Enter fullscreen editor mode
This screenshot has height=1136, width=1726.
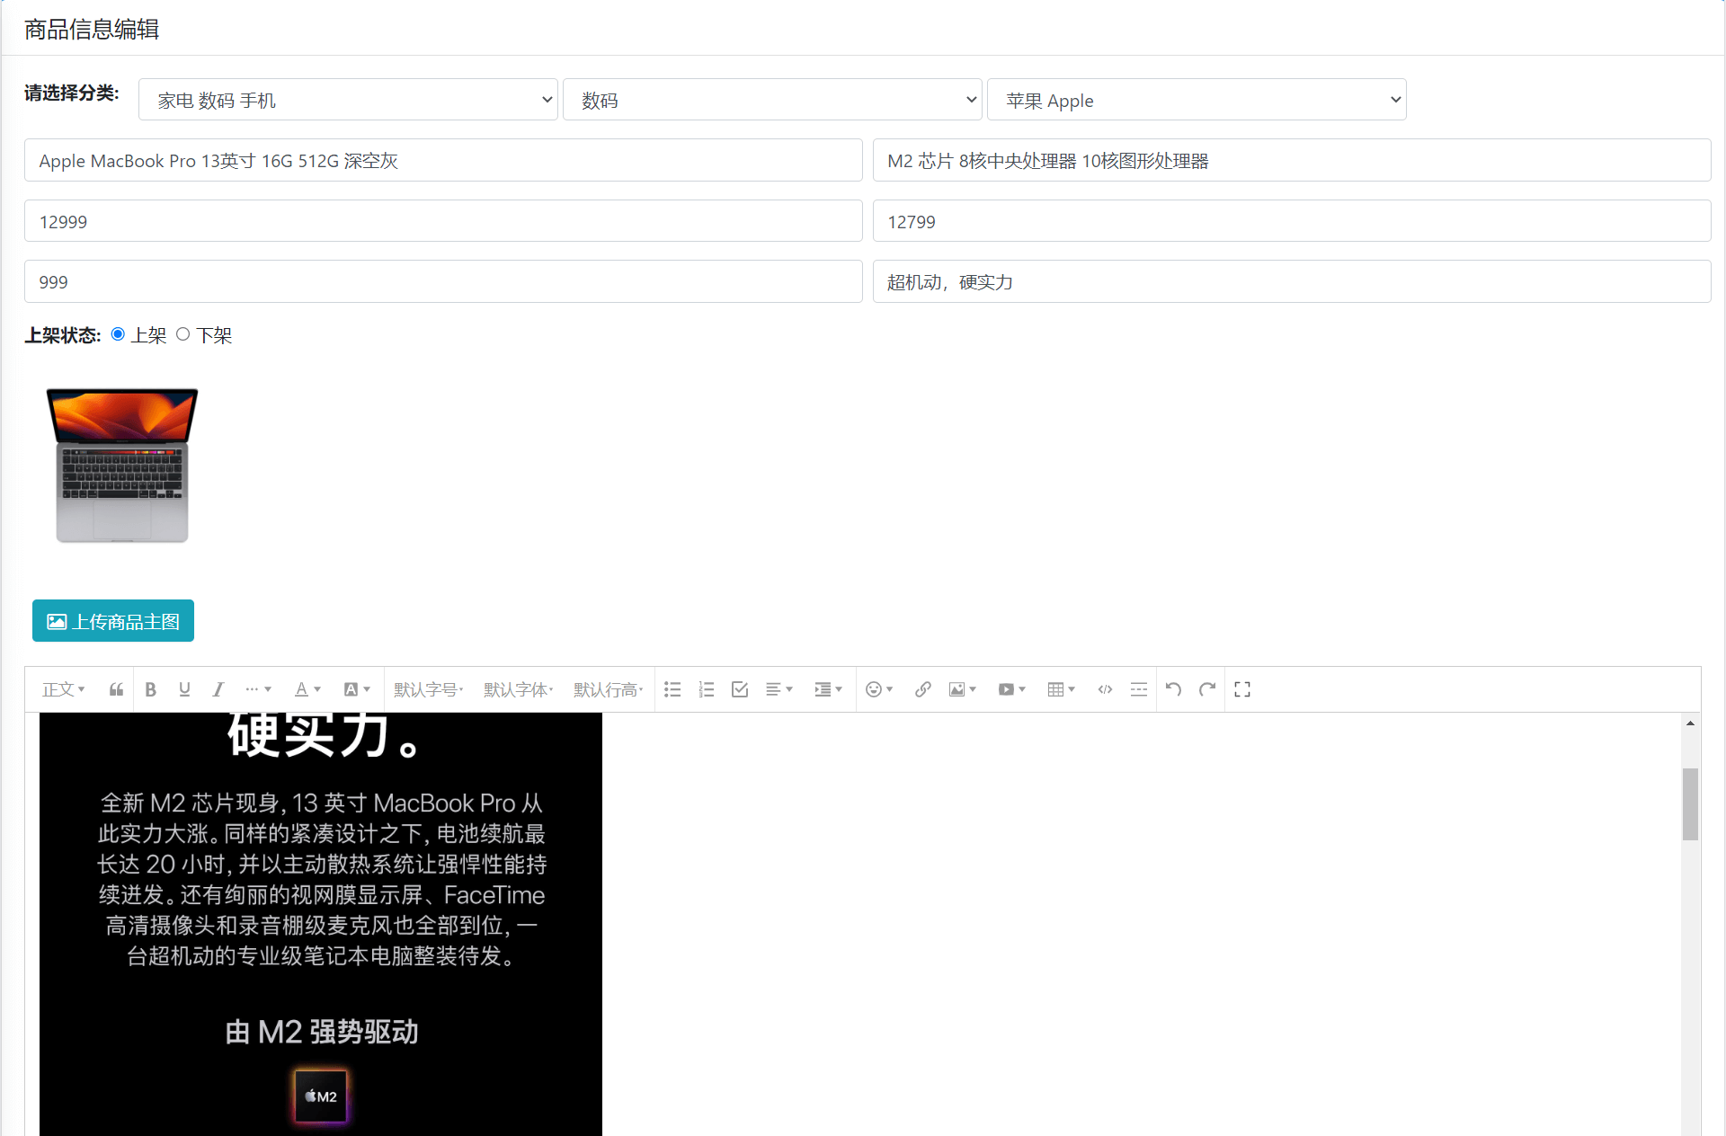[1242, 689]
